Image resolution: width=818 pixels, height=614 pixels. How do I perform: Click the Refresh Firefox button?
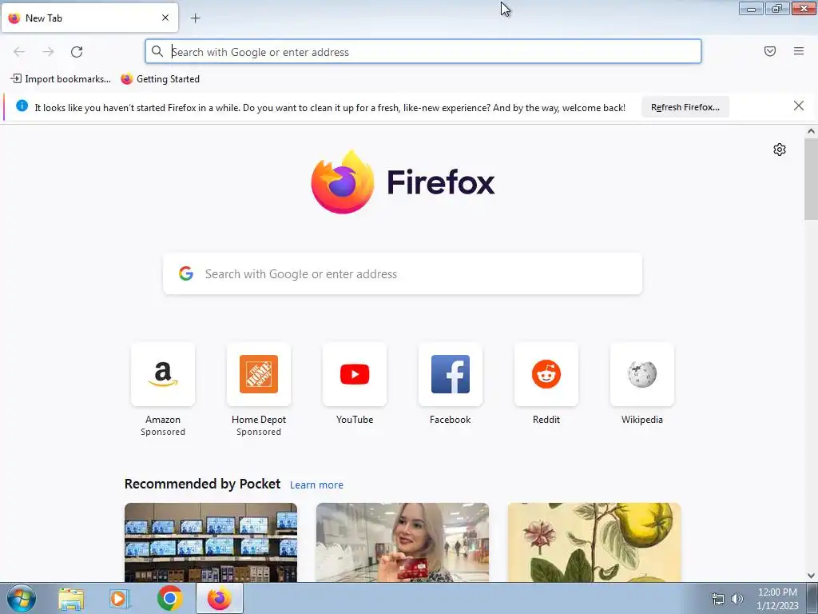click(x=685, y=107)
